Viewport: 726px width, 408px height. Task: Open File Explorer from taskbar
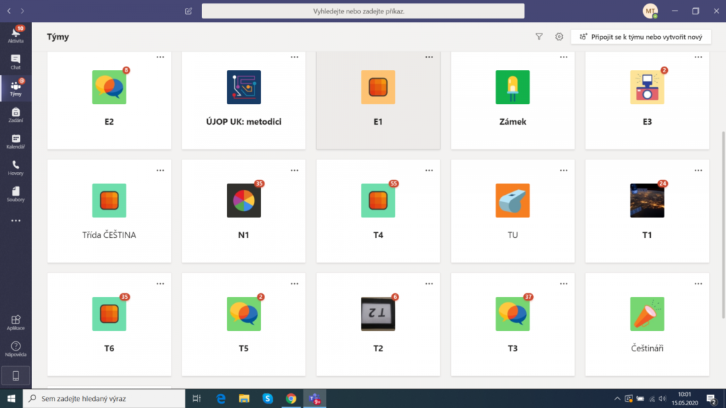[244, 398]
